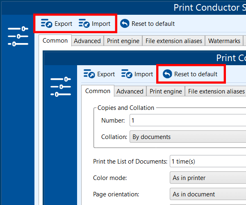Click the Import label in the inner window
The height and width of the screenshot is (205, 246).
click(144, 74)
